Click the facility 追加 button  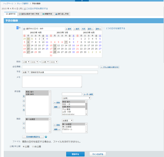[x=57, y=125]
